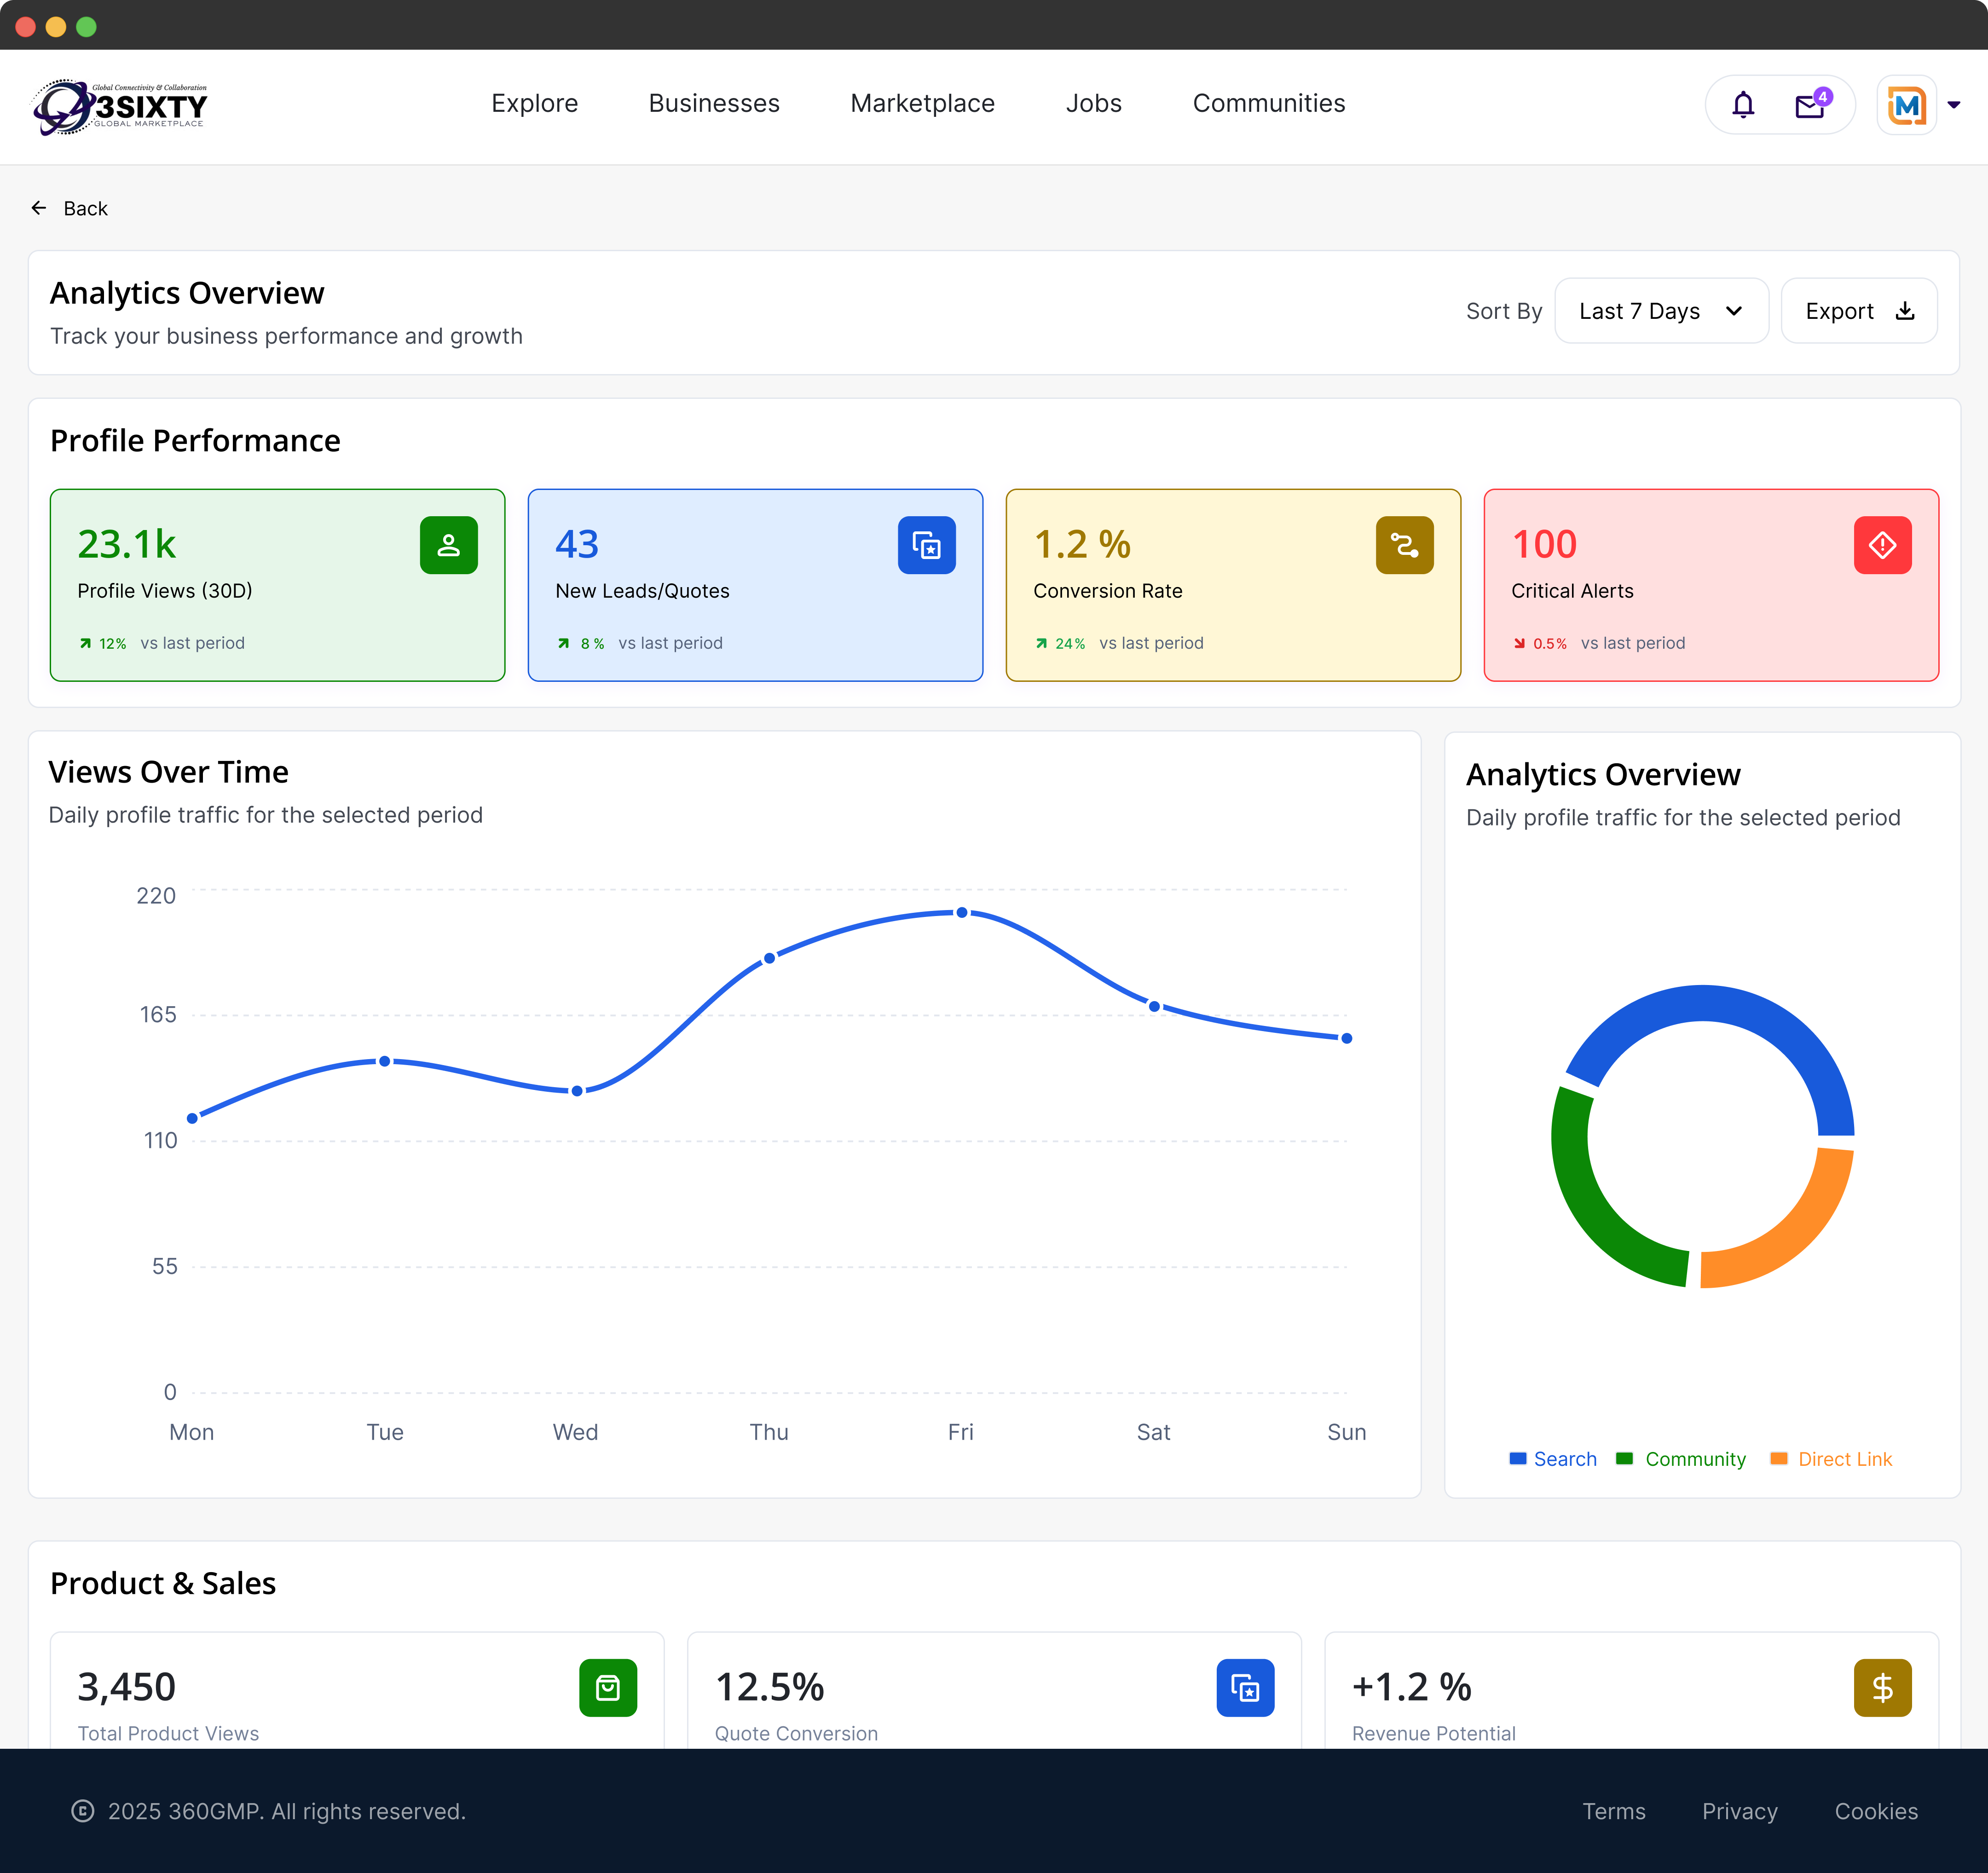The height and width of the screenshot is (1873, 1988).
Task: Click the Back link
Action: [x=70, y=208]
